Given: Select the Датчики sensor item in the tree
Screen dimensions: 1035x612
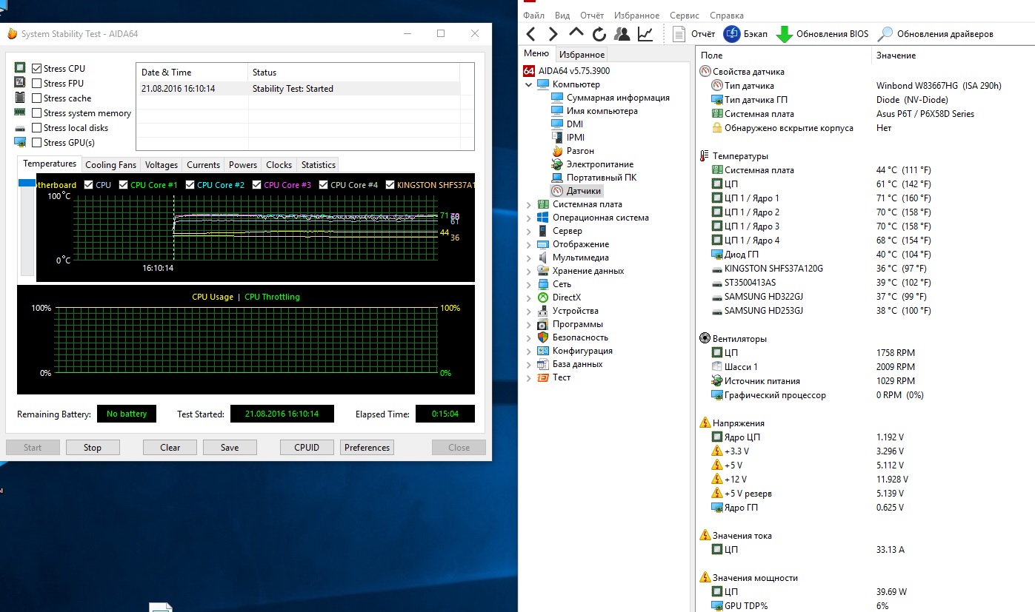Looking at the screenshot, I should [x=577, y=191].
